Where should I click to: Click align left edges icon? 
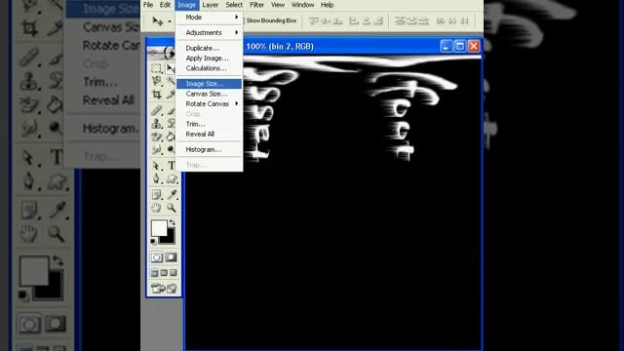point(354,20)
